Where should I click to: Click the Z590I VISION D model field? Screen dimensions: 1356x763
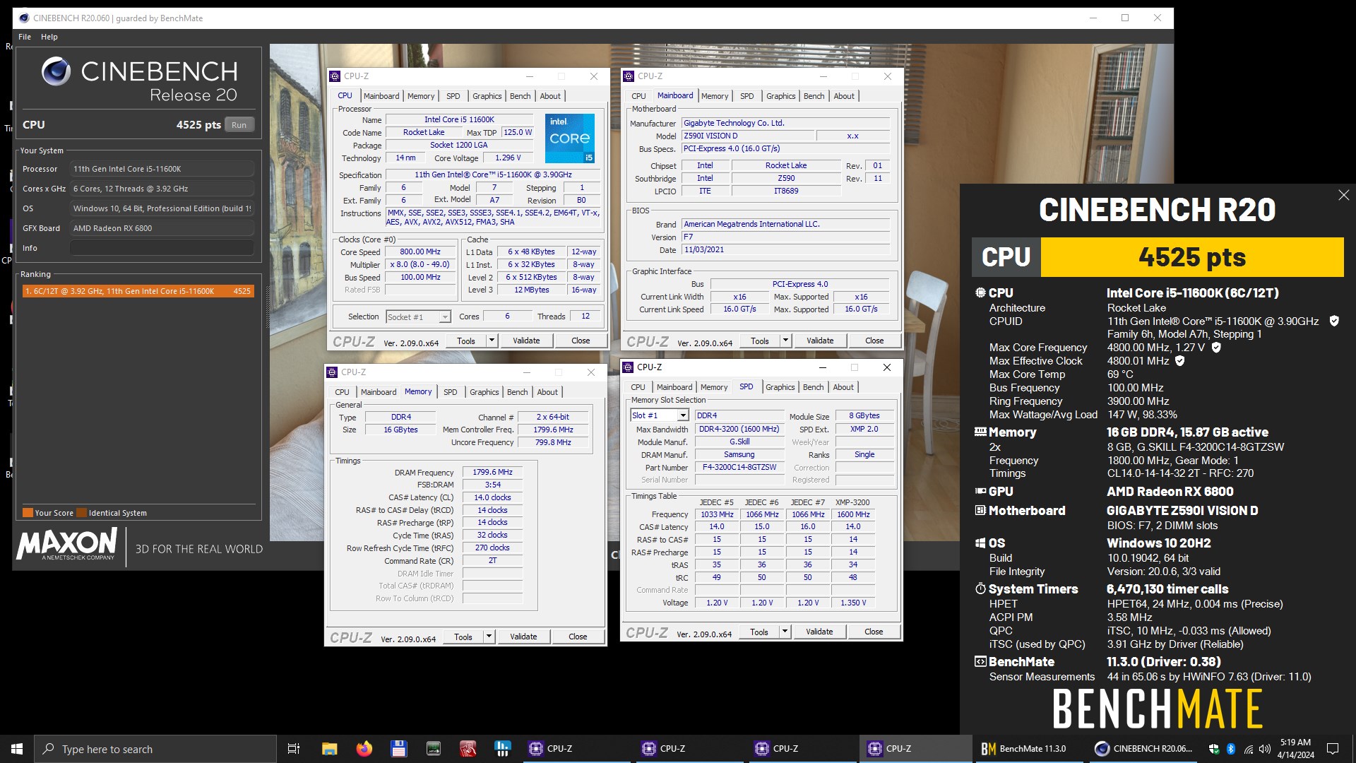click(x=747, y=136)
